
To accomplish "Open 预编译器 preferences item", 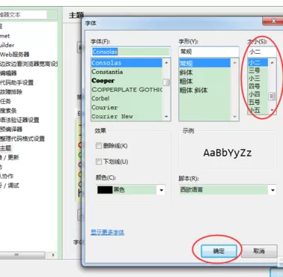I will point(11,130).
